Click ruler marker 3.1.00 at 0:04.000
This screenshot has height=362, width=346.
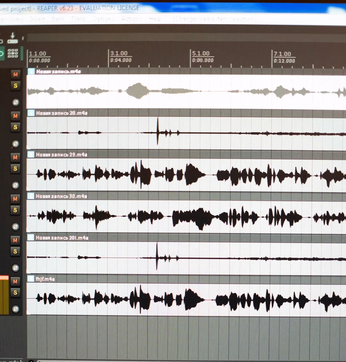[x=121, y=57]
